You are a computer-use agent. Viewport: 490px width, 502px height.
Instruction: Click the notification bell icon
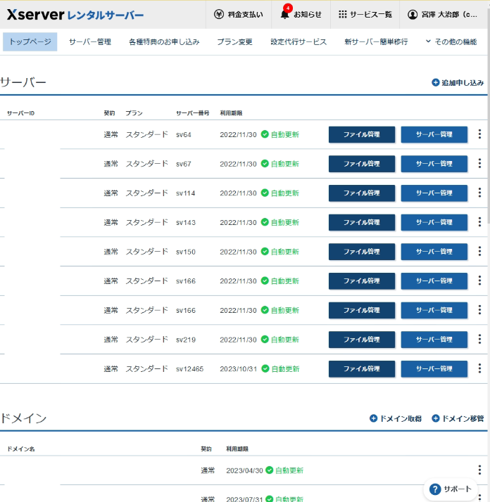pos(284,14)
